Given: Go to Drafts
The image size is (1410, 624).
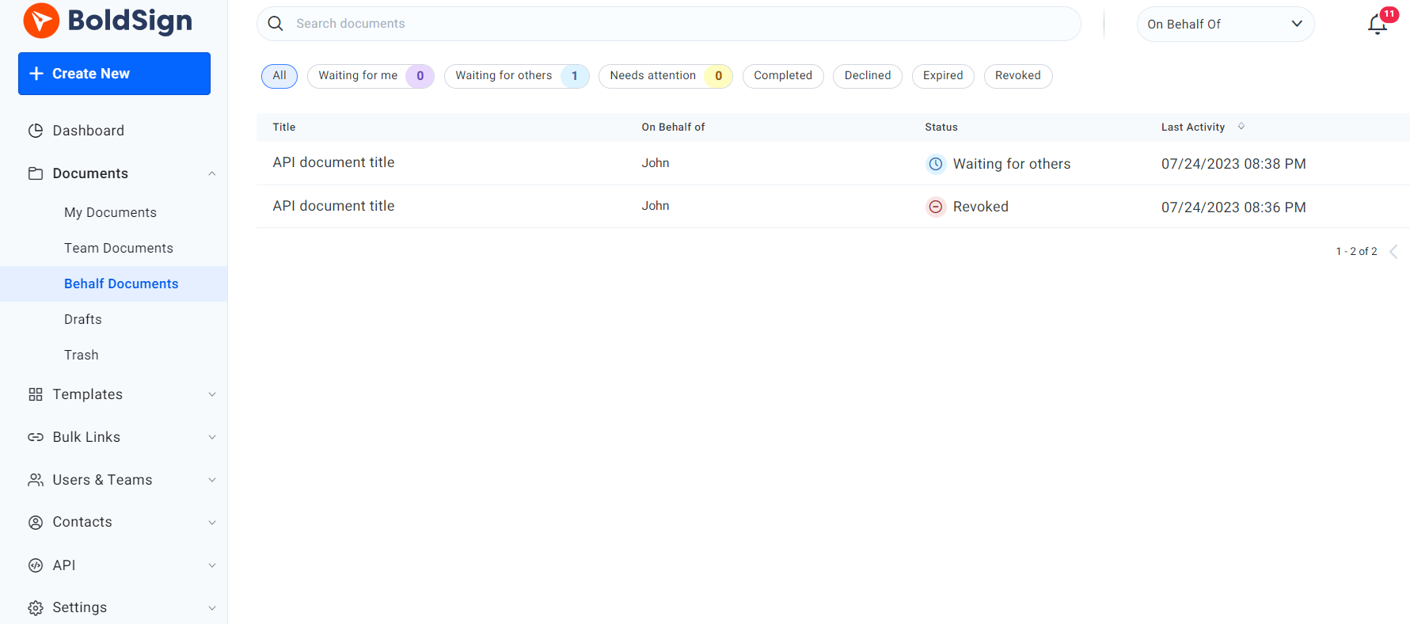Looking at the screenshot, I should (x=83, y=319).
